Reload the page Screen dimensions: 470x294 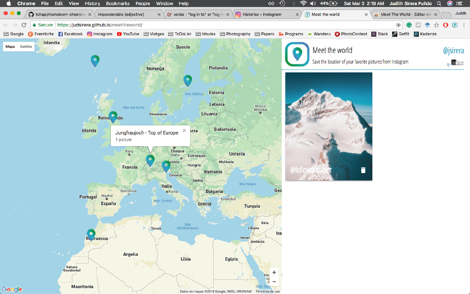(24, 25)
